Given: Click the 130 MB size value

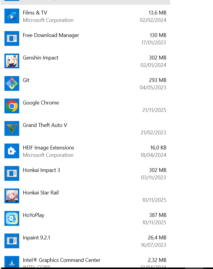Looking at the screenshot, I should [158, 35].
